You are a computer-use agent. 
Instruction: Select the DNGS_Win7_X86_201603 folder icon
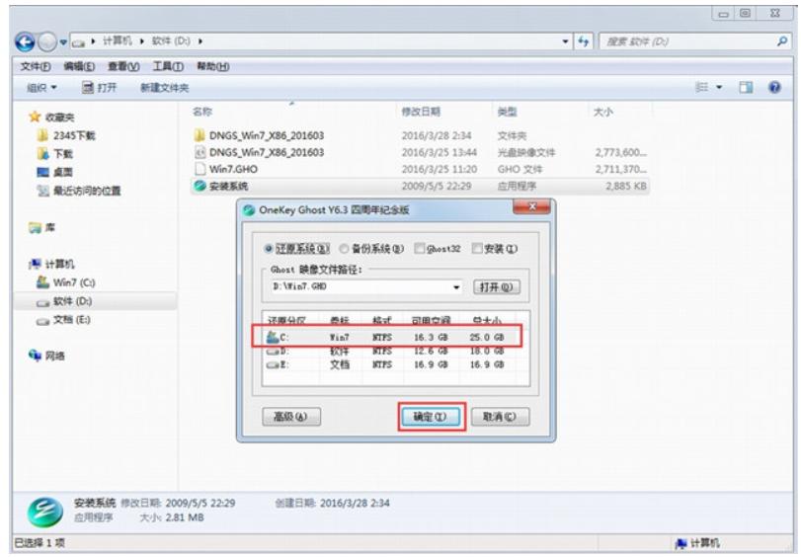200,135
